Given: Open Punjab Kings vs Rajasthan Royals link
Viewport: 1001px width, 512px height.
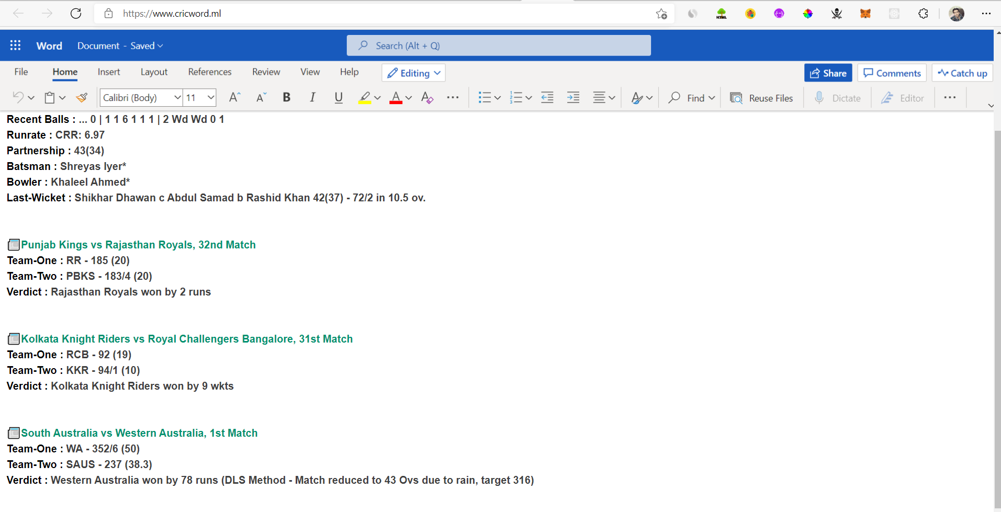Looking at the screenshot, I should click(x=138, y=245).
